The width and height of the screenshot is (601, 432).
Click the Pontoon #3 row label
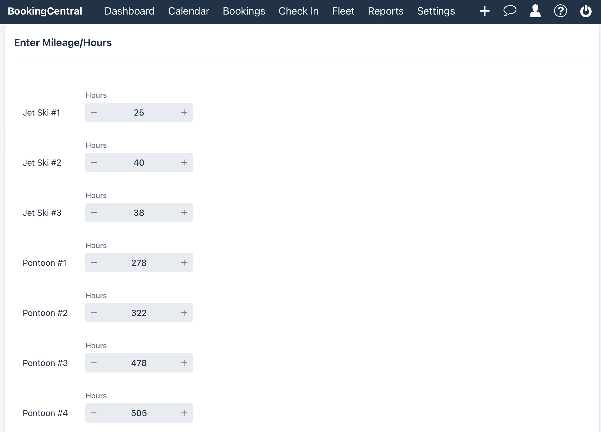coord(45,363)
